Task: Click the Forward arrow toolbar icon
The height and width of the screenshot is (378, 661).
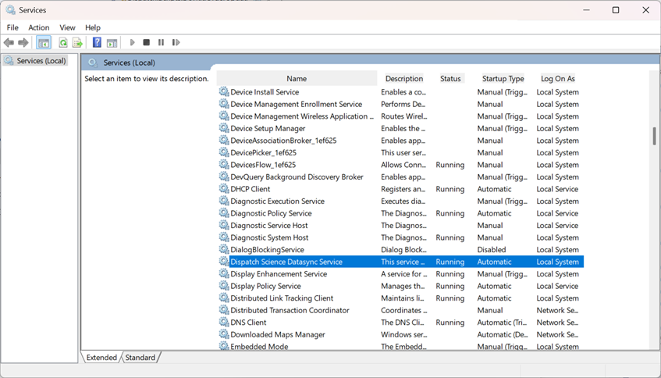Action: [23, 42]
